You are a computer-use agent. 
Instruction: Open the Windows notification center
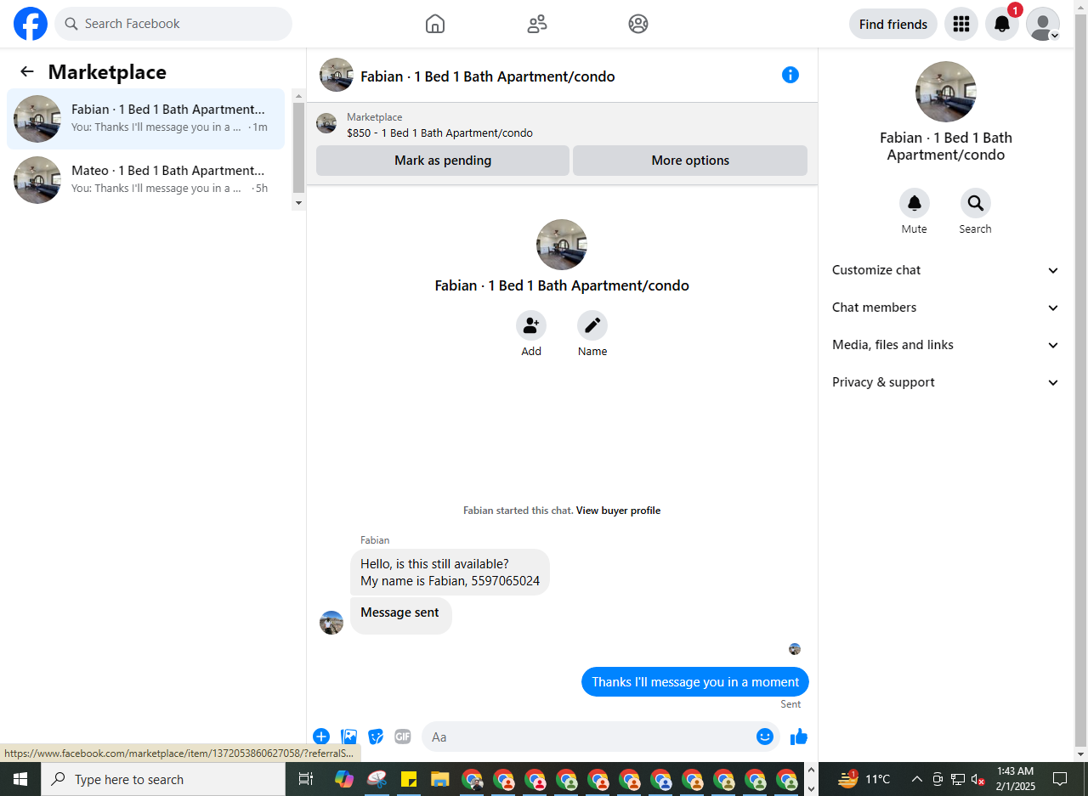pyautogui.click(x=1060, y=779)
